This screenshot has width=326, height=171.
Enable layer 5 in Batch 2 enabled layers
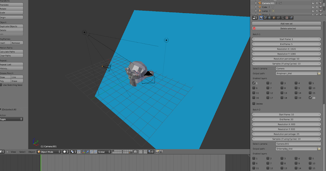(310, 158)
